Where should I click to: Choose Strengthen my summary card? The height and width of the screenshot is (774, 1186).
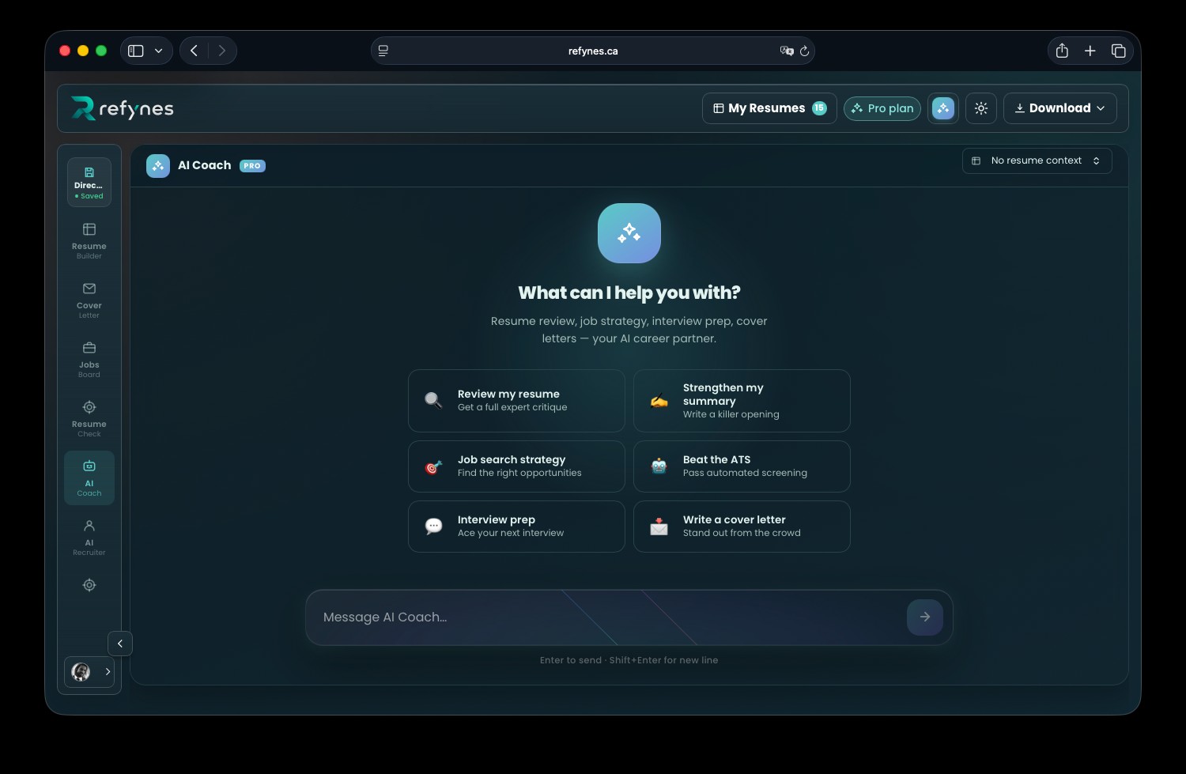tap(742, 401)
